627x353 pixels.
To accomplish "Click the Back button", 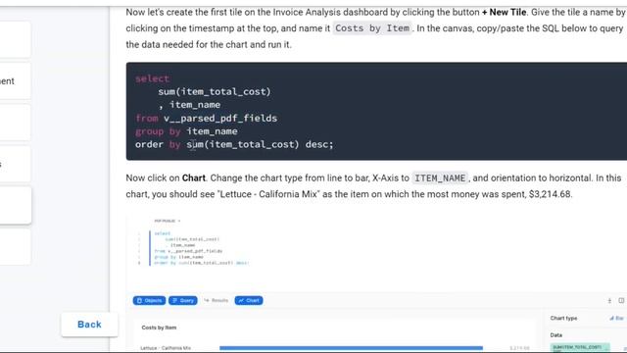I will coord(89,325).
